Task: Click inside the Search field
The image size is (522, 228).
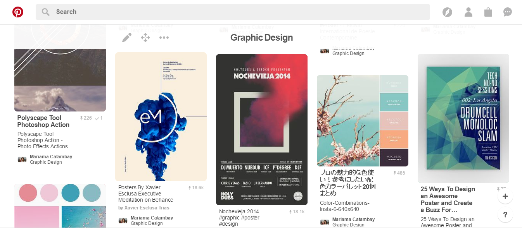Action: (x=233, y=12)
